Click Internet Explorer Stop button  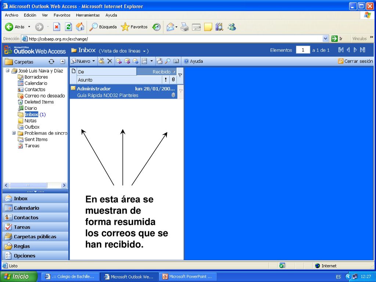(57, 27)
